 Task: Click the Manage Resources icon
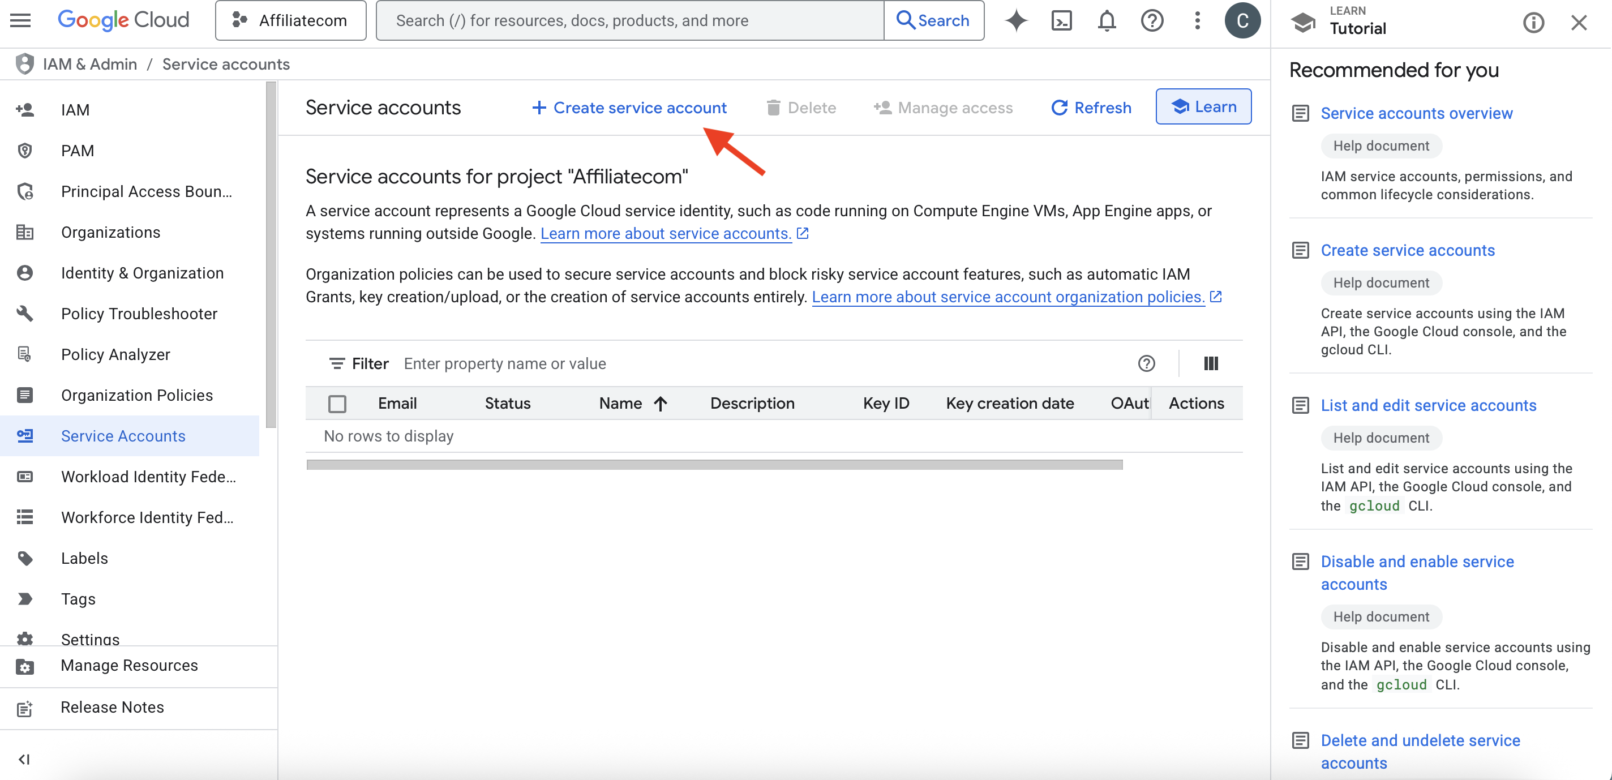[24, 666]
